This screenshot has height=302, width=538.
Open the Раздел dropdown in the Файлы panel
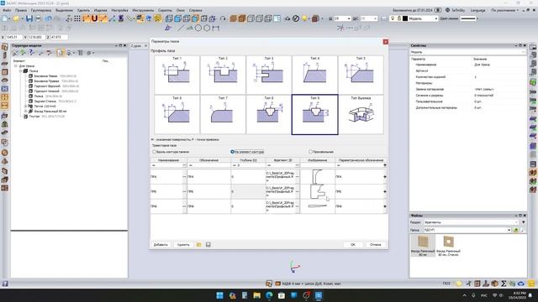[515, 222]
